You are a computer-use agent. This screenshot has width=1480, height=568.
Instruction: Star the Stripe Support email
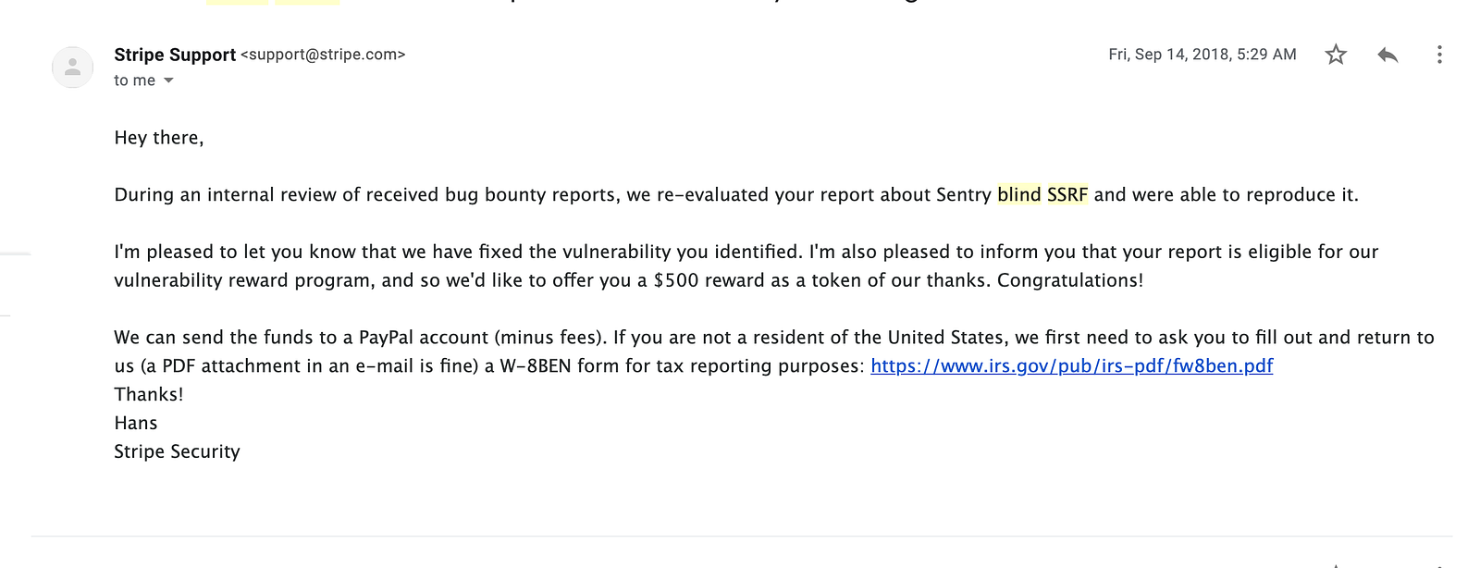(x=1336, y=55)
